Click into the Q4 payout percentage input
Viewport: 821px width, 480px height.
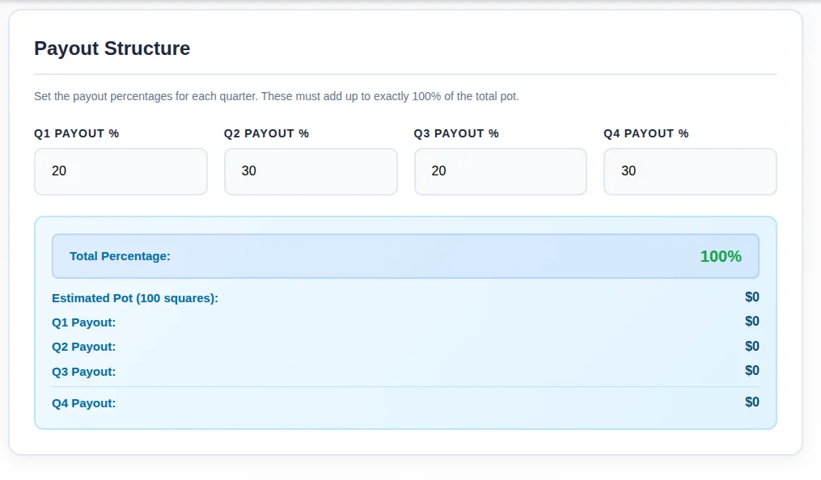pos(690,171)
